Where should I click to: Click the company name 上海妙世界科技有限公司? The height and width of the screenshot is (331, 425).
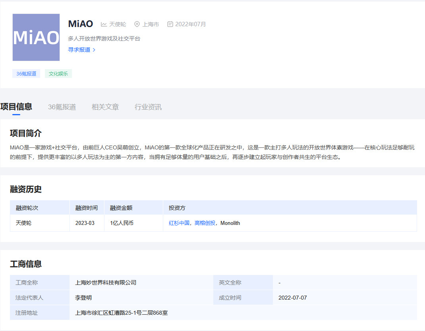(106, 283)
